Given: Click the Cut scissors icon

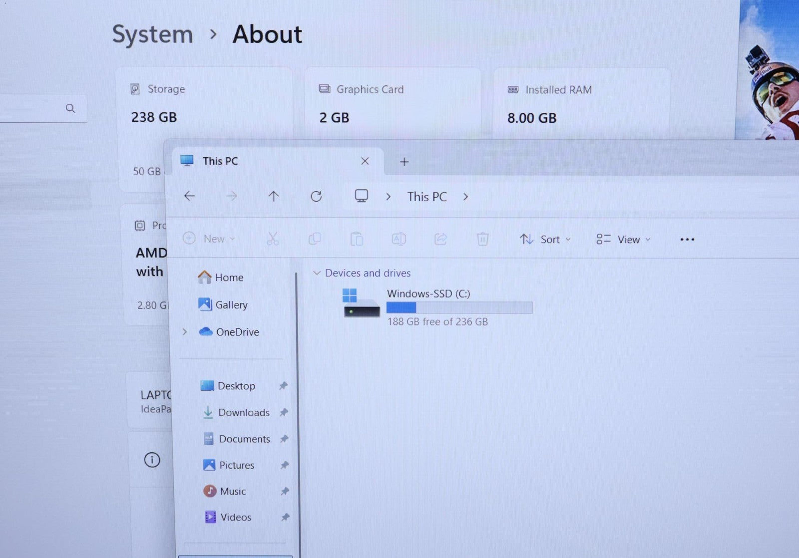Looking at the screenshot, I should [273, 239].
